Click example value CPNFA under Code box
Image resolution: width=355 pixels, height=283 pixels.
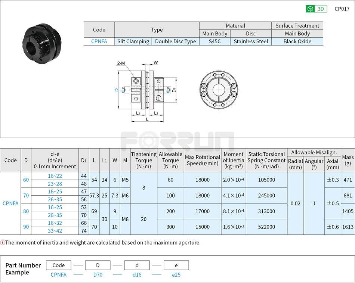tap(58, 275)
